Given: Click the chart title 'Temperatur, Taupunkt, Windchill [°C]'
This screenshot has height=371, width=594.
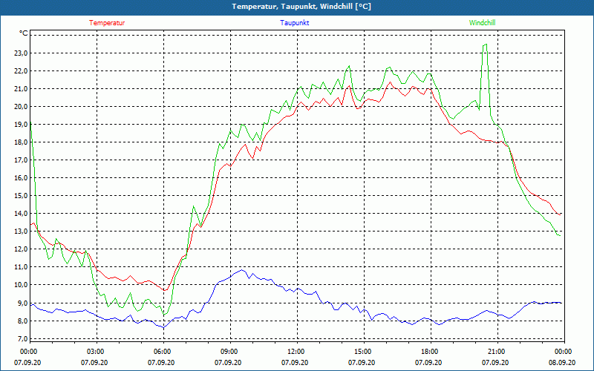Looking at the screenshot, I should pyautogui.click(x=301, y=7).
